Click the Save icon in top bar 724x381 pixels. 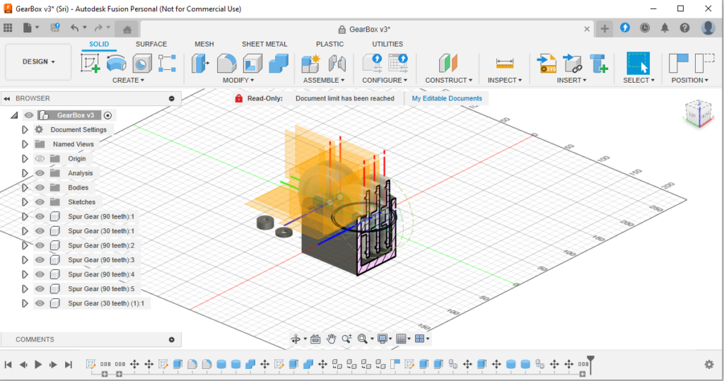click(x=55, y=28)
